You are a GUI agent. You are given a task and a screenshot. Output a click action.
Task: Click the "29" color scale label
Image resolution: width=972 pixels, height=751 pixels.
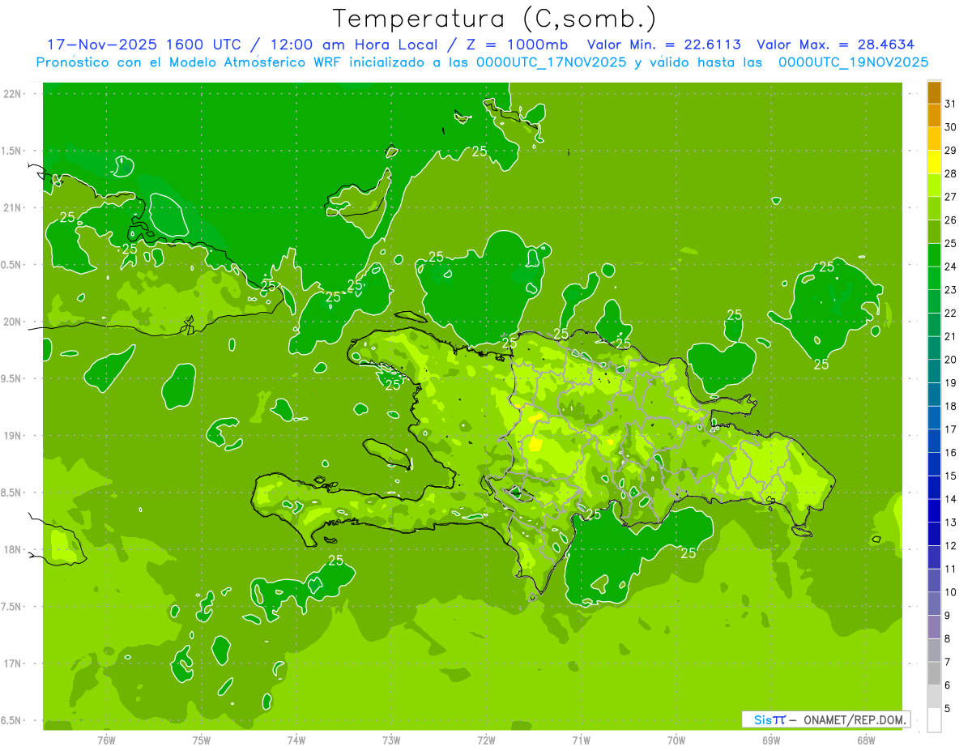[x=951, y=151]
